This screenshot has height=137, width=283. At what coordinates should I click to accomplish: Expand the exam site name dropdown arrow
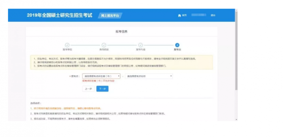[171, 76]
